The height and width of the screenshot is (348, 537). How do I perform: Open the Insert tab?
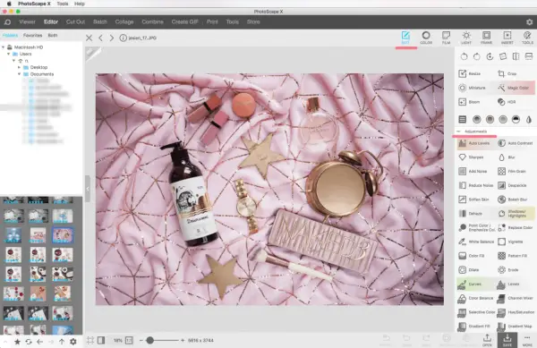507,38
